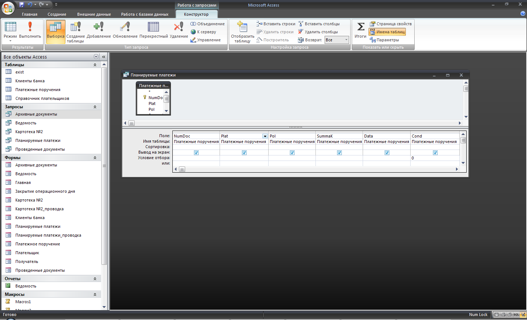This screenshot has height=320, width=527.
Task: Uncheck display checkbox for SummaK column
Action: [x=339, y=153]
